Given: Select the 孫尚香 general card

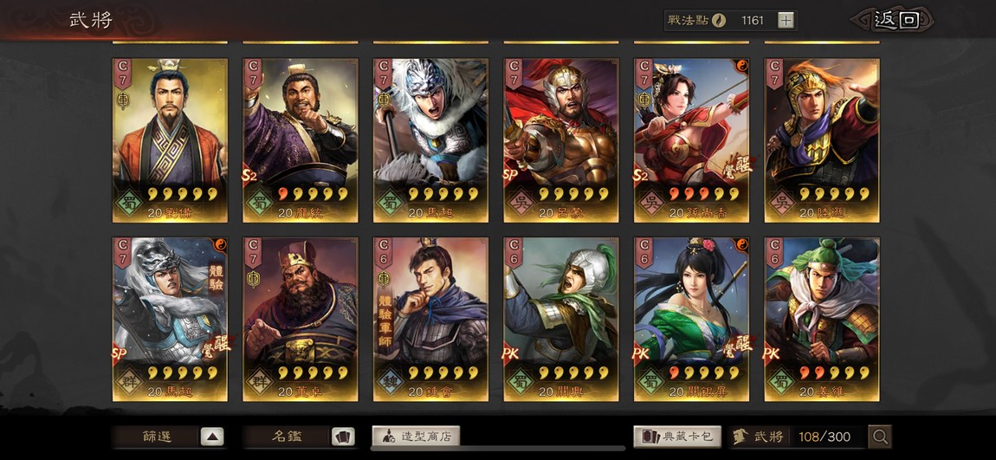Looking at the screenshot, I should [692, 140].
